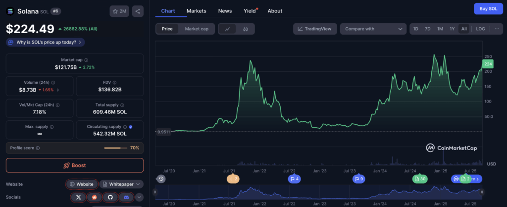
Task: Click the 609.46M SOL total supply value
Action: click(110, 112)
